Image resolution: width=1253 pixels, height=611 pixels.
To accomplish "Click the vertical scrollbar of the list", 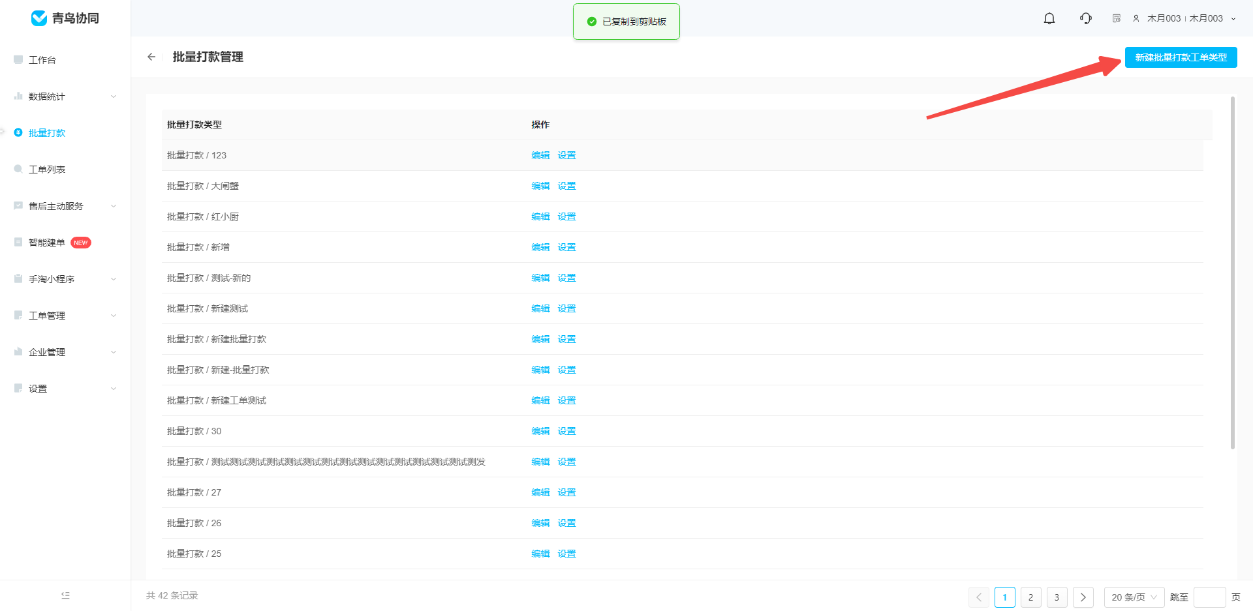I will point(1233,273).
